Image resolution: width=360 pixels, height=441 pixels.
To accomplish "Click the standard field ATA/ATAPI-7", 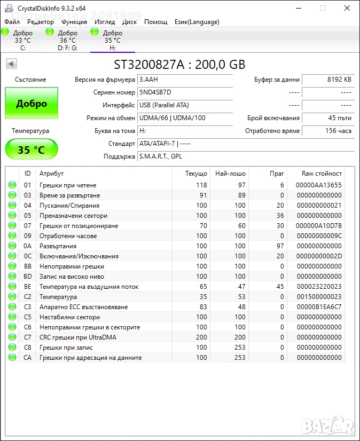I will [x=246, y=144].
